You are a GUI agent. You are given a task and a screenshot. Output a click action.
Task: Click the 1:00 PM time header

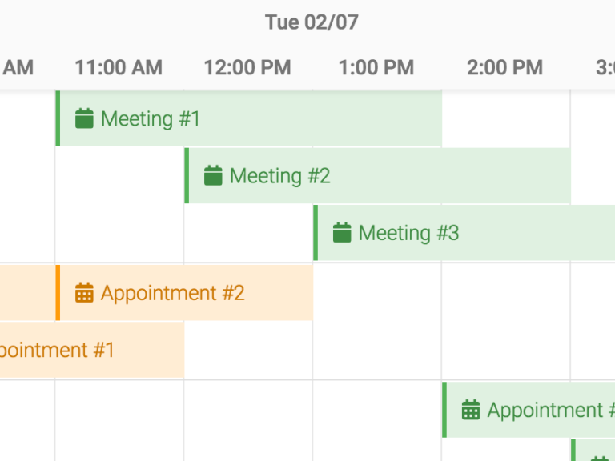(376, 67)
